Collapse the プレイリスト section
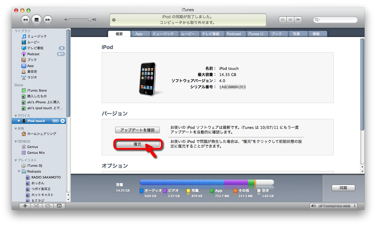The width and height of the screenshot is (376, 226). (x=16, y=160)
